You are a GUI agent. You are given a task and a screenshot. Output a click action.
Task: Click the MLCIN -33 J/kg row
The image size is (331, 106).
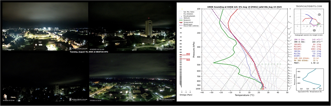pyautogui.click(x=307, y=54)
